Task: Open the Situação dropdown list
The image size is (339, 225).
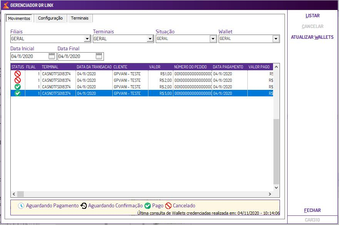Action: [213, 39]
